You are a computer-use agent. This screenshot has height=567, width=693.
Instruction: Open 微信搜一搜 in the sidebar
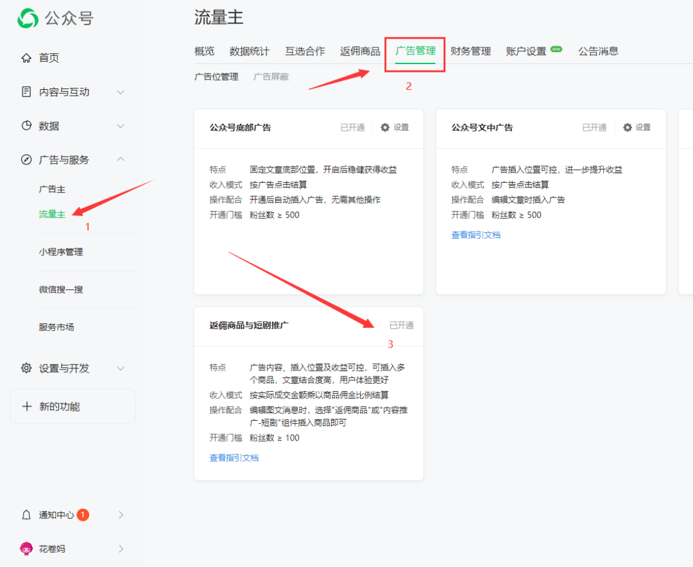pyautogui.click(x=61, y=289)
